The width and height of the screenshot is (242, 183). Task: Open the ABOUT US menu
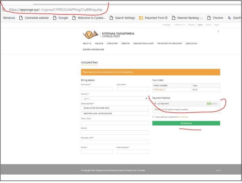click(87, 44)
